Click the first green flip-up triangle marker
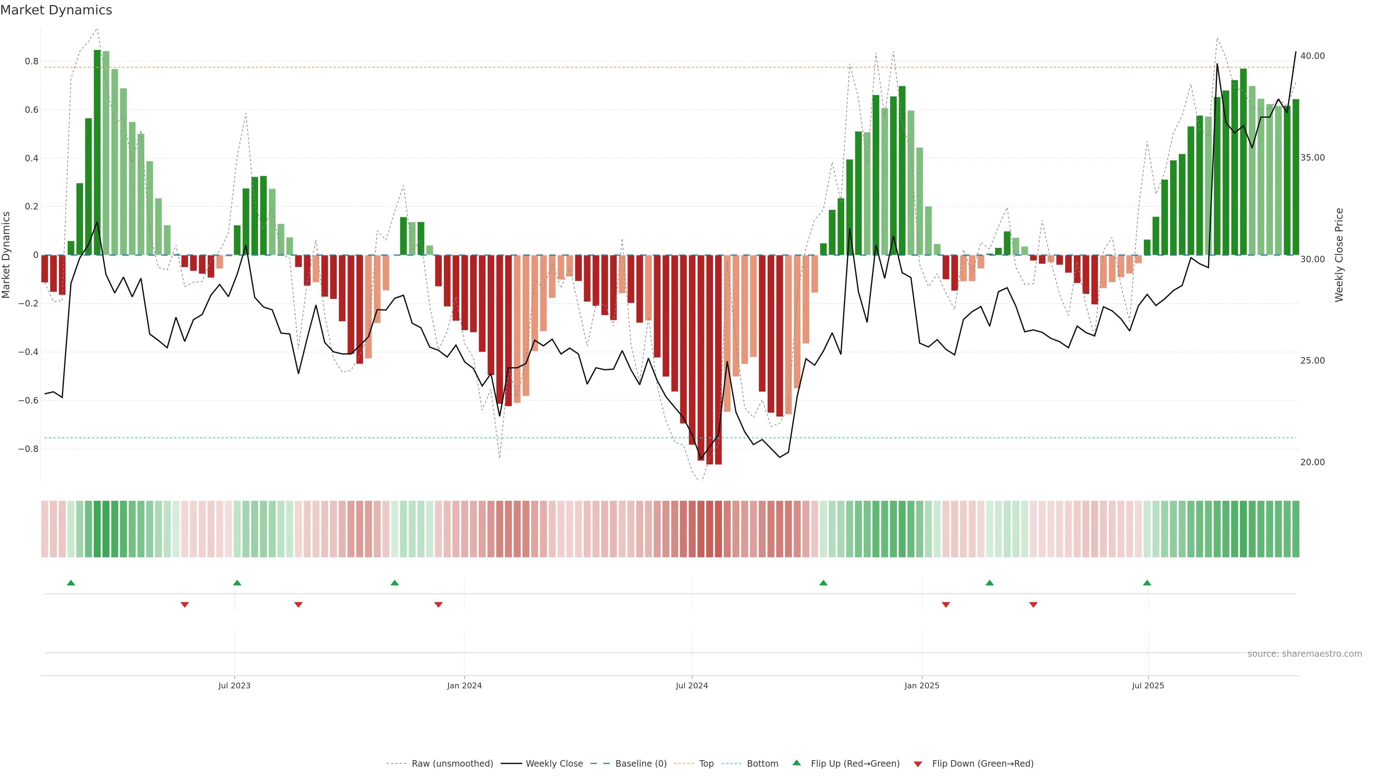 pyautogui.click(x=71, y=583)
